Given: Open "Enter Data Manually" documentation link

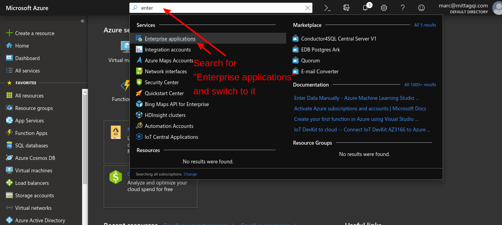Looking at the screenshot, I should [357, 98].
